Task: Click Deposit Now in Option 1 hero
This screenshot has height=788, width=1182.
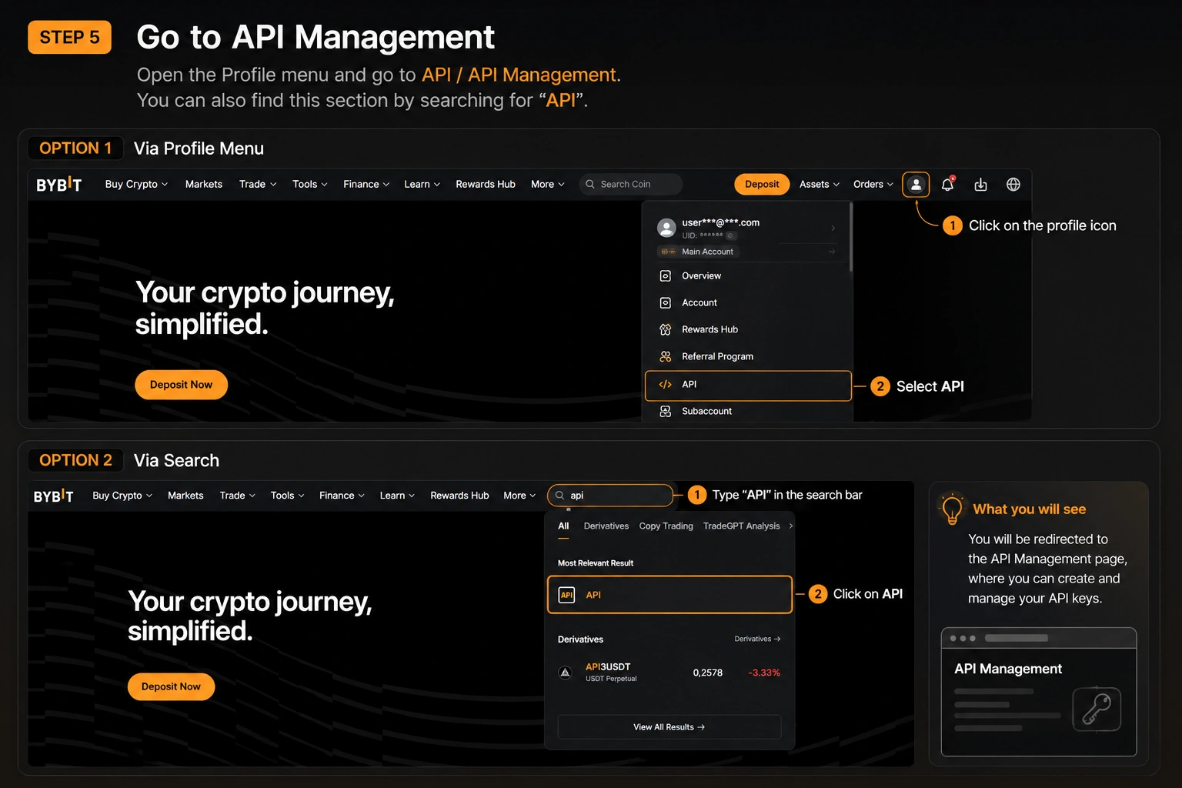Action: (181, 385)
